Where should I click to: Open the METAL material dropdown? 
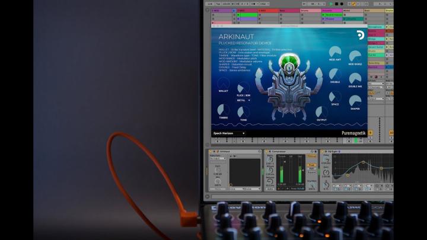(x=243, y=100)
